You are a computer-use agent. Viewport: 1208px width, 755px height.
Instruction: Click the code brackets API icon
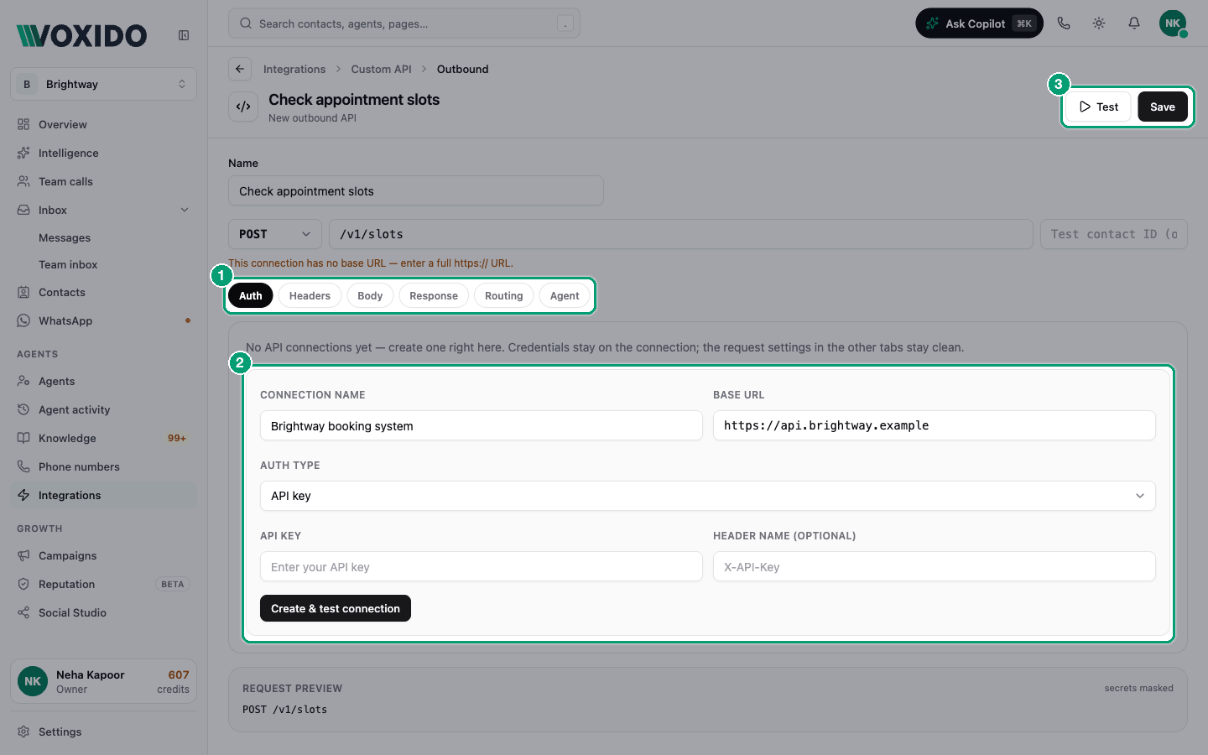(x=243, y=107)
